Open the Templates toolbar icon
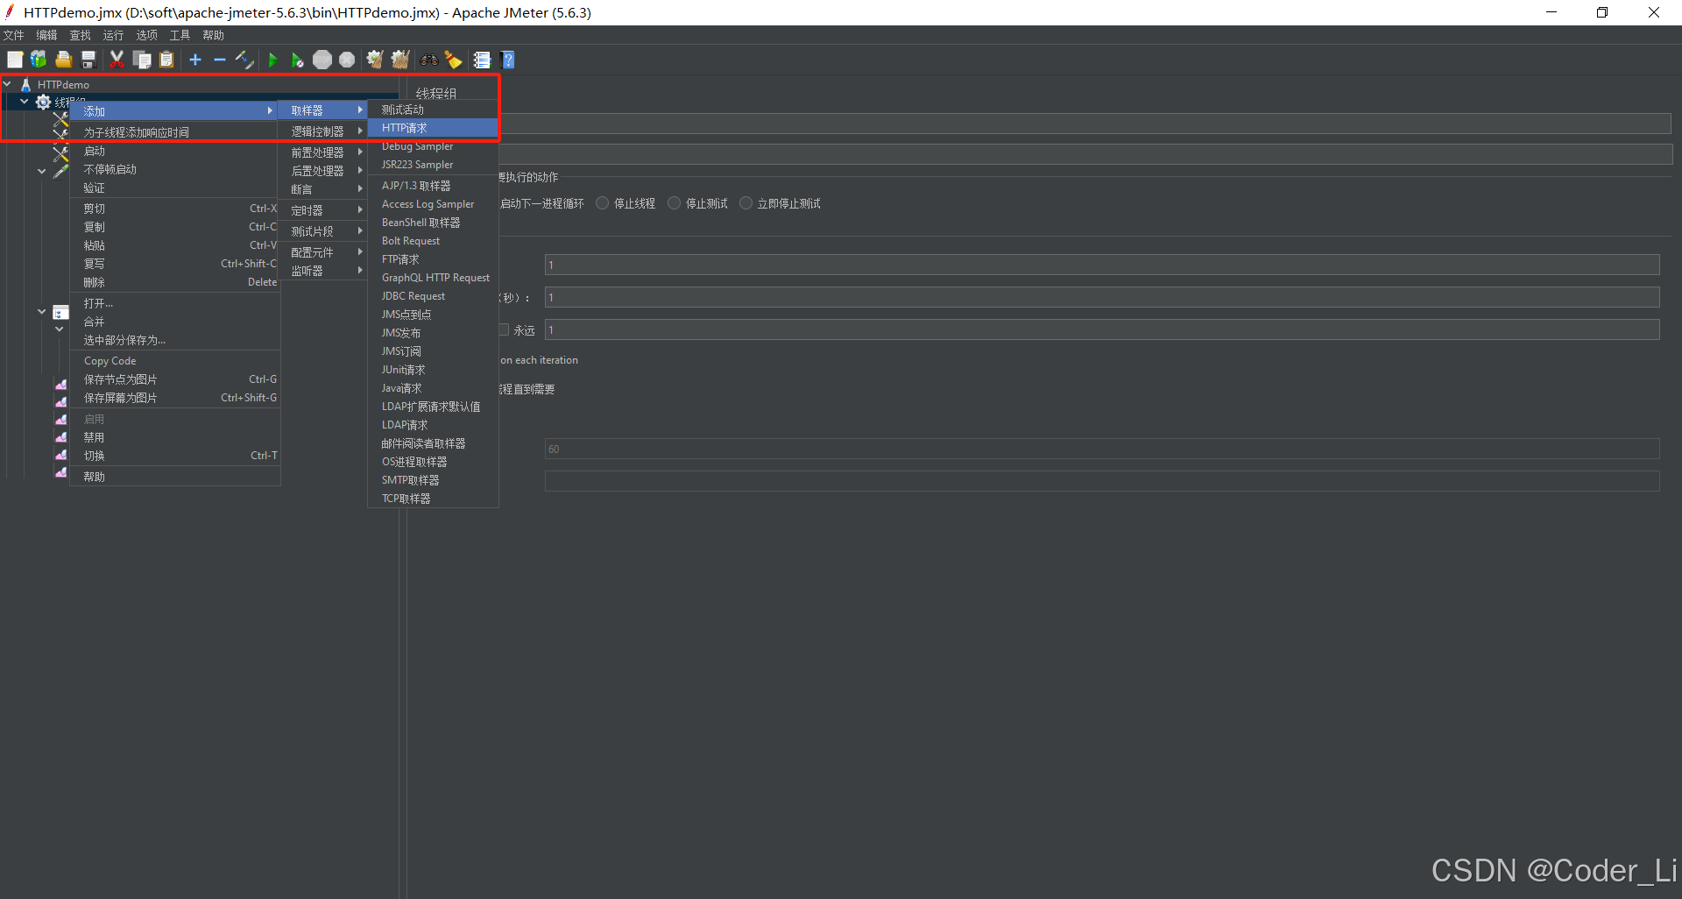1682x899 pixels. [39, 60]
